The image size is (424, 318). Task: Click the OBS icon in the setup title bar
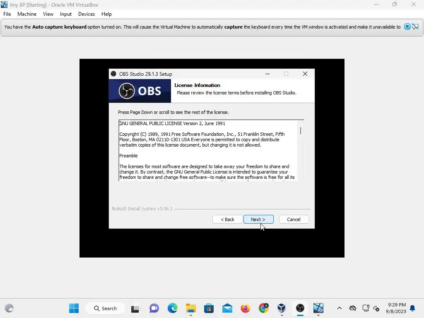coord(113,74)
